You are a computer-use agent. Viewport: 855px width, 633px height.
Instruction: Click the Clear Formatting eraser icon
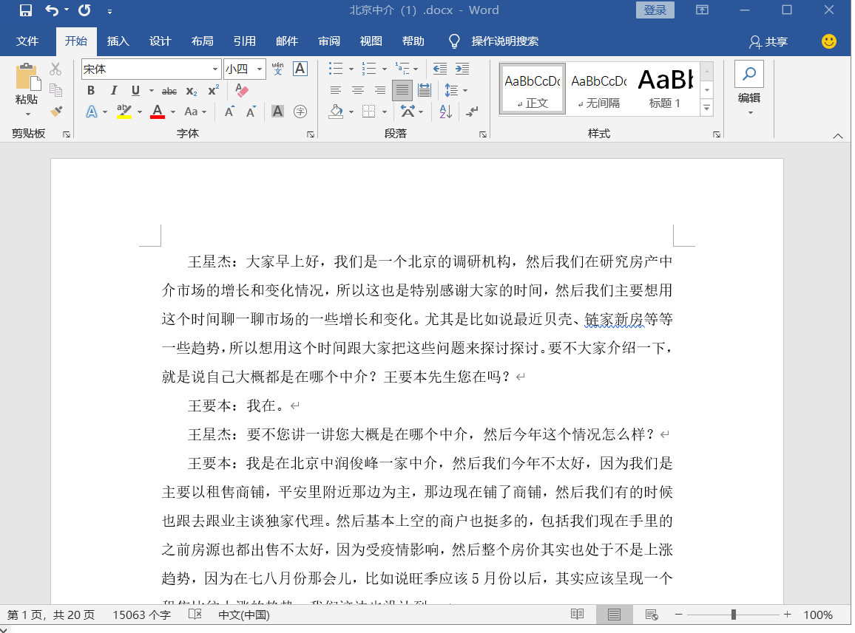coord(241,91)
